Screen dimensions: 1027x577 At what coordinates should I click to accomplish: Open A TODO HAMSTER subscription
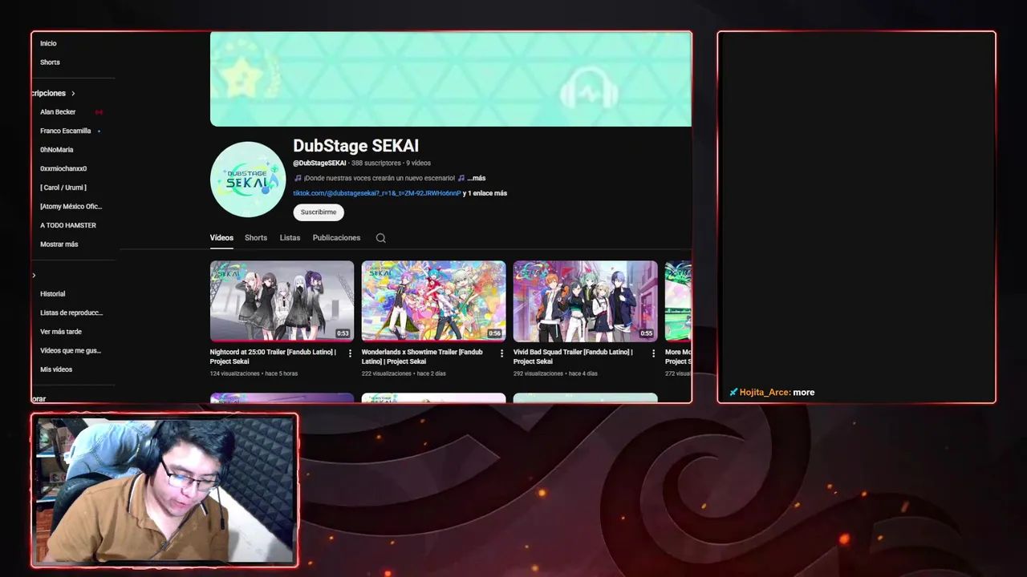click(x=68, y=225)
